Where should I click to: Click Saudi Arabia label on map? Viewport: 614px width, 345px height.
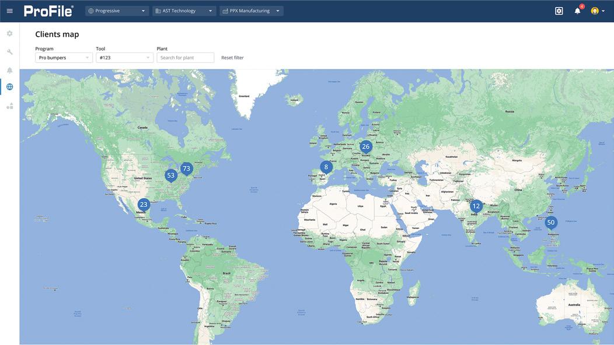411,213
